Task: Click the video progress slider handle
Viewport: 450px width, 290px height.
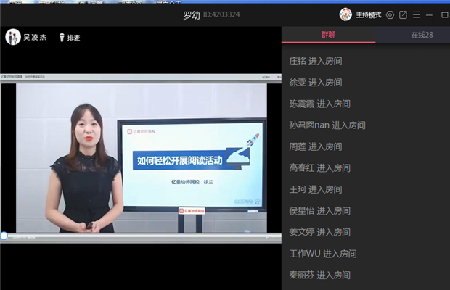Action: coord(4,236)
